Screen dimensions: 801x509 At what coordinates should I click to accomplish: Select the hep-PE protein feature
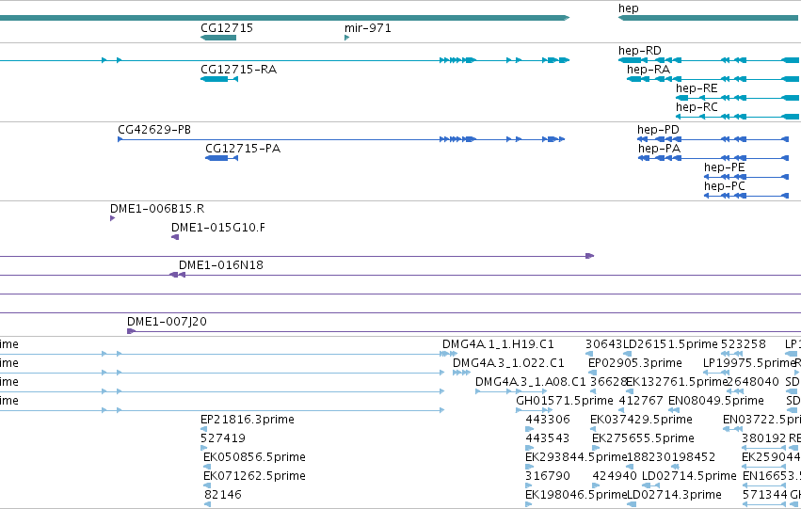[x=746, y=177]
